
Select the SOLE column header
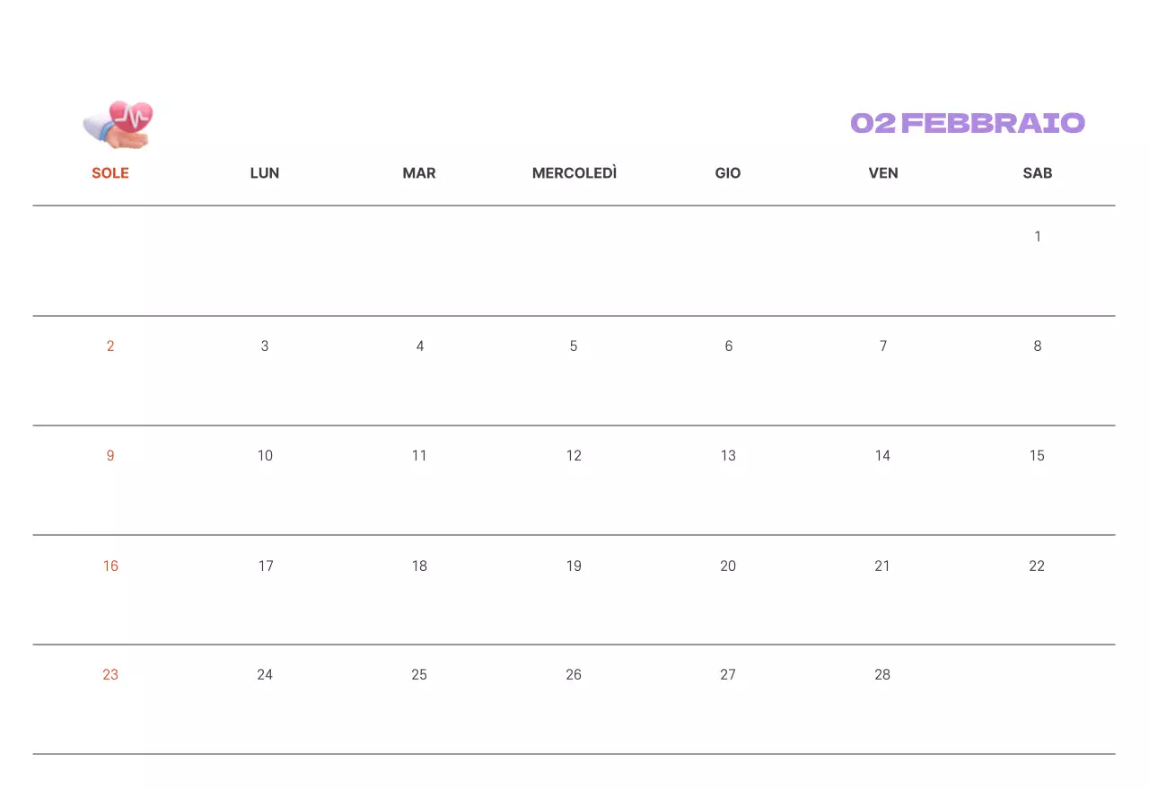110,173
